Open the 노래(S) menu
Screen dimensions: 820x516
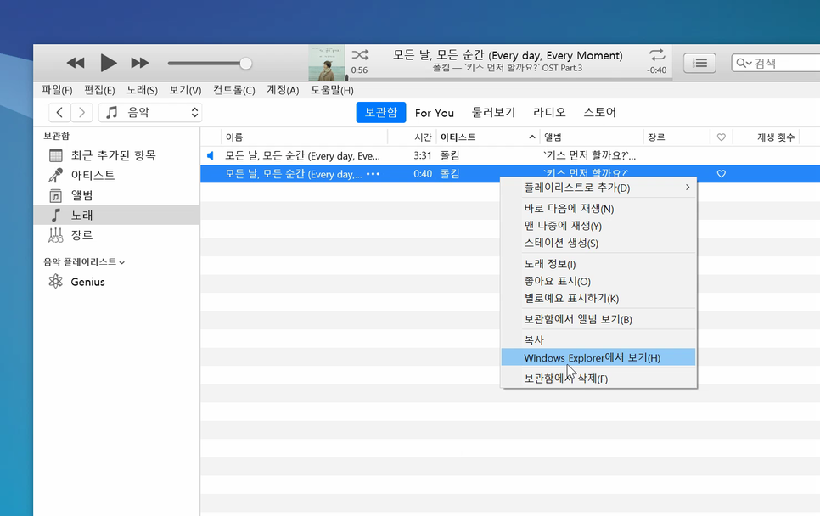pyautogui.click(x=142, y=90)
